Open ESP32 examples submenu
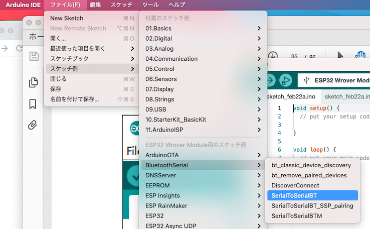370x229 pixels. [203, 216]
